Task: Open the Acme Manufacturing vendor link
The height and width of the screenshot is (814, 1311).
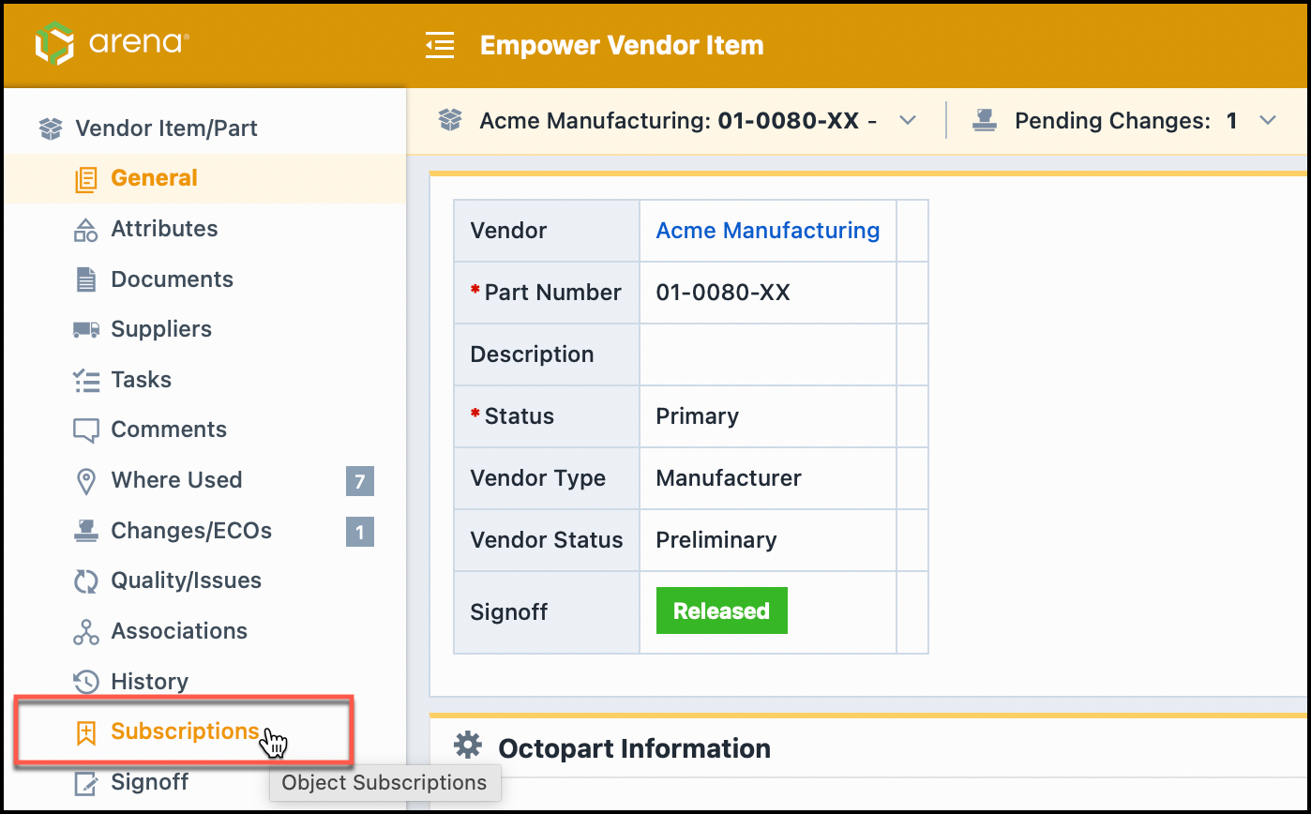Action: [x=767, y=230]
